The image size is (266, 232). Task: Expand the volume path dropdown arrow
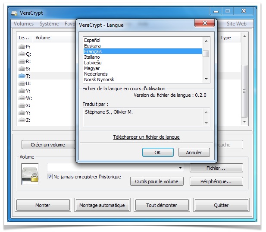point(181,168)
